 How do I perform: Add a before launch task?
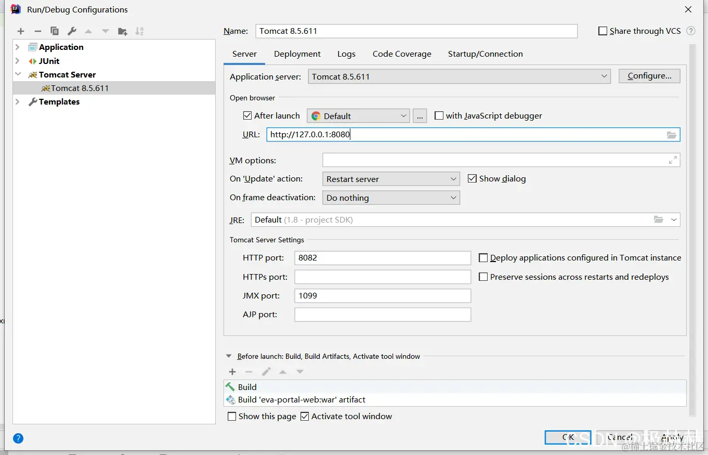click(x=232, y=372)
